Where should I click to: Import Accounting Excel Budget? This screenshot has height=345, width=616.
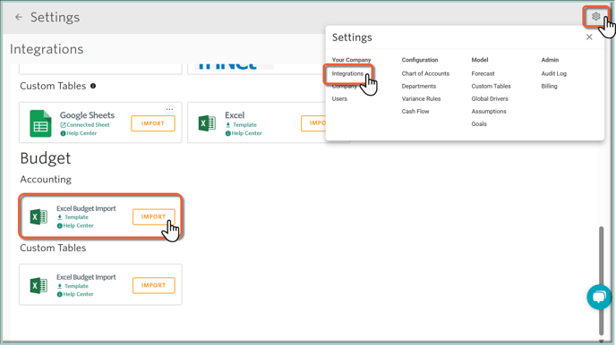tap(153, 217)
